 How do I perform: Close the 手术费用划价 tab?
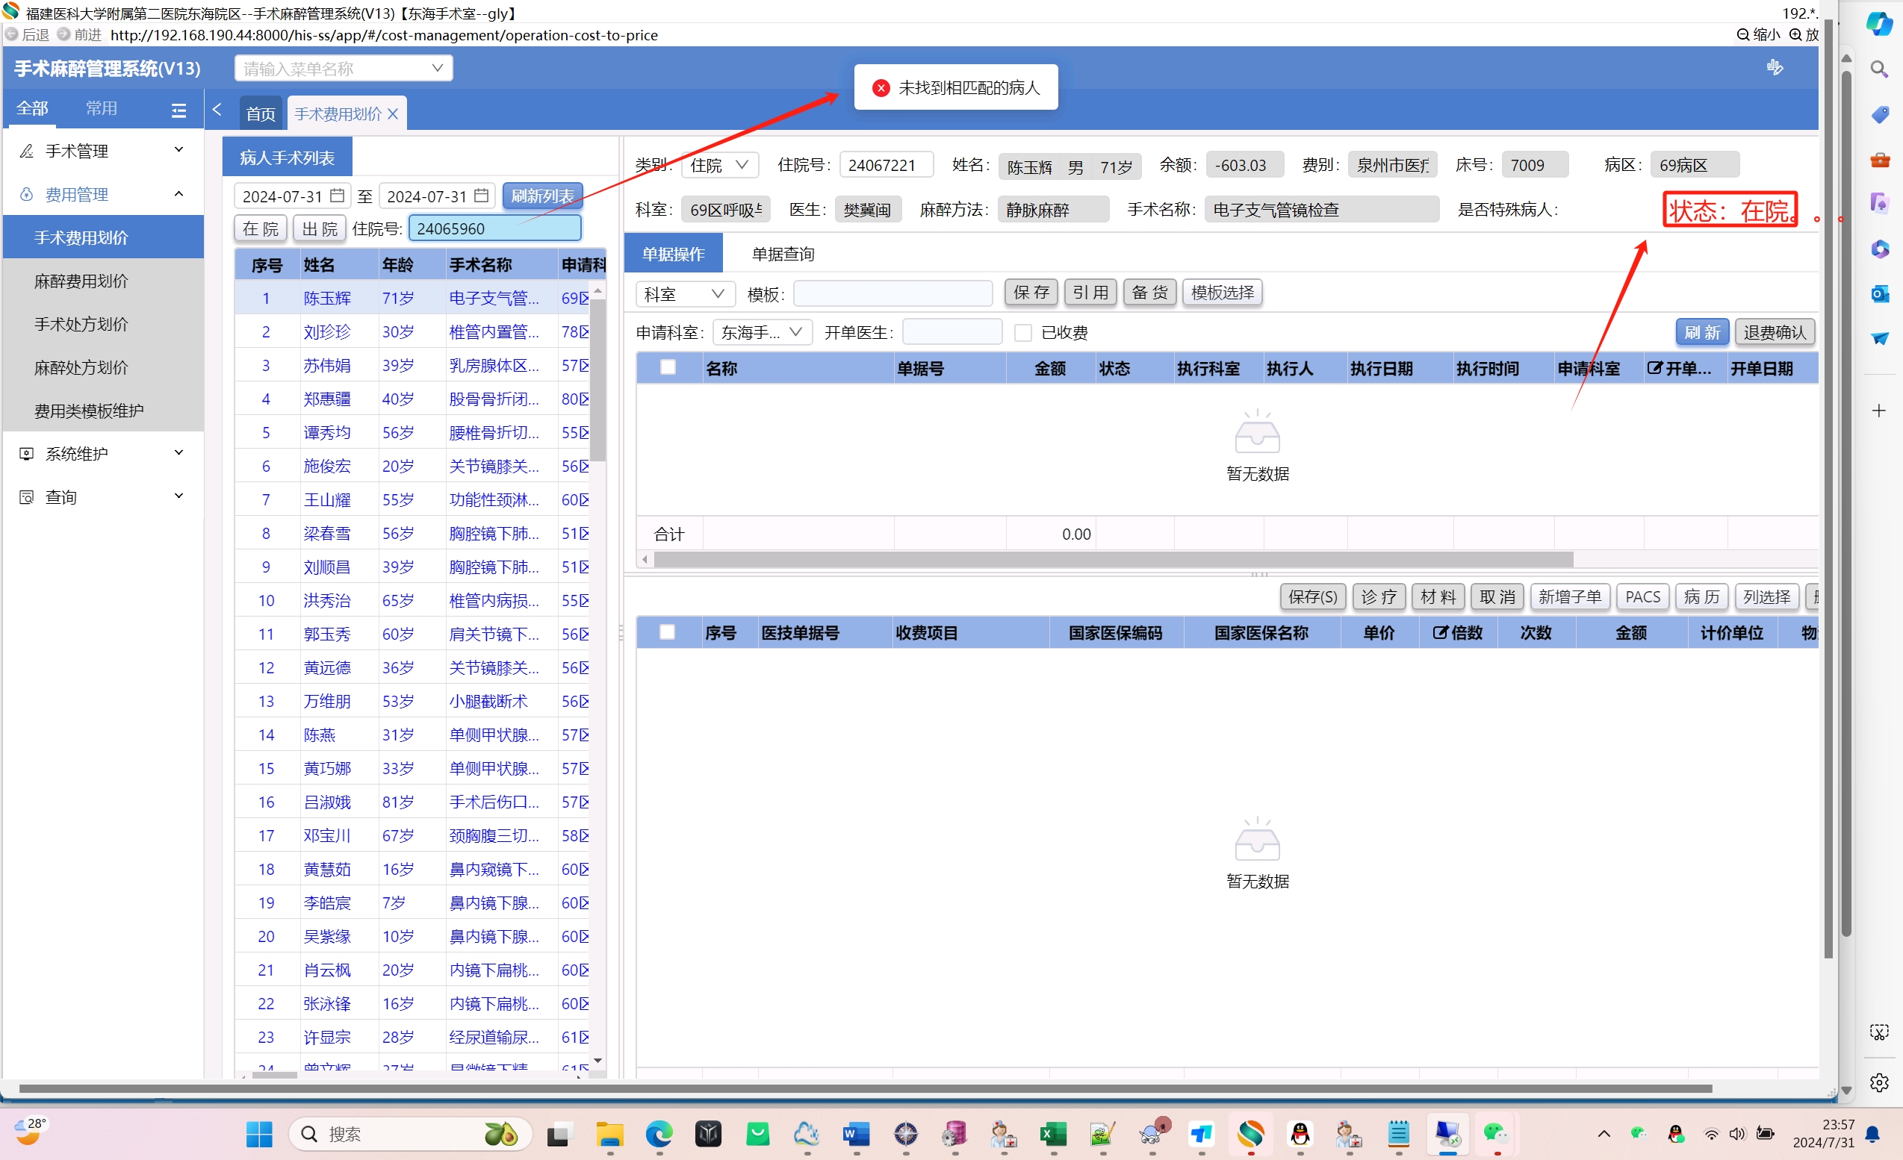coord(393,114)
